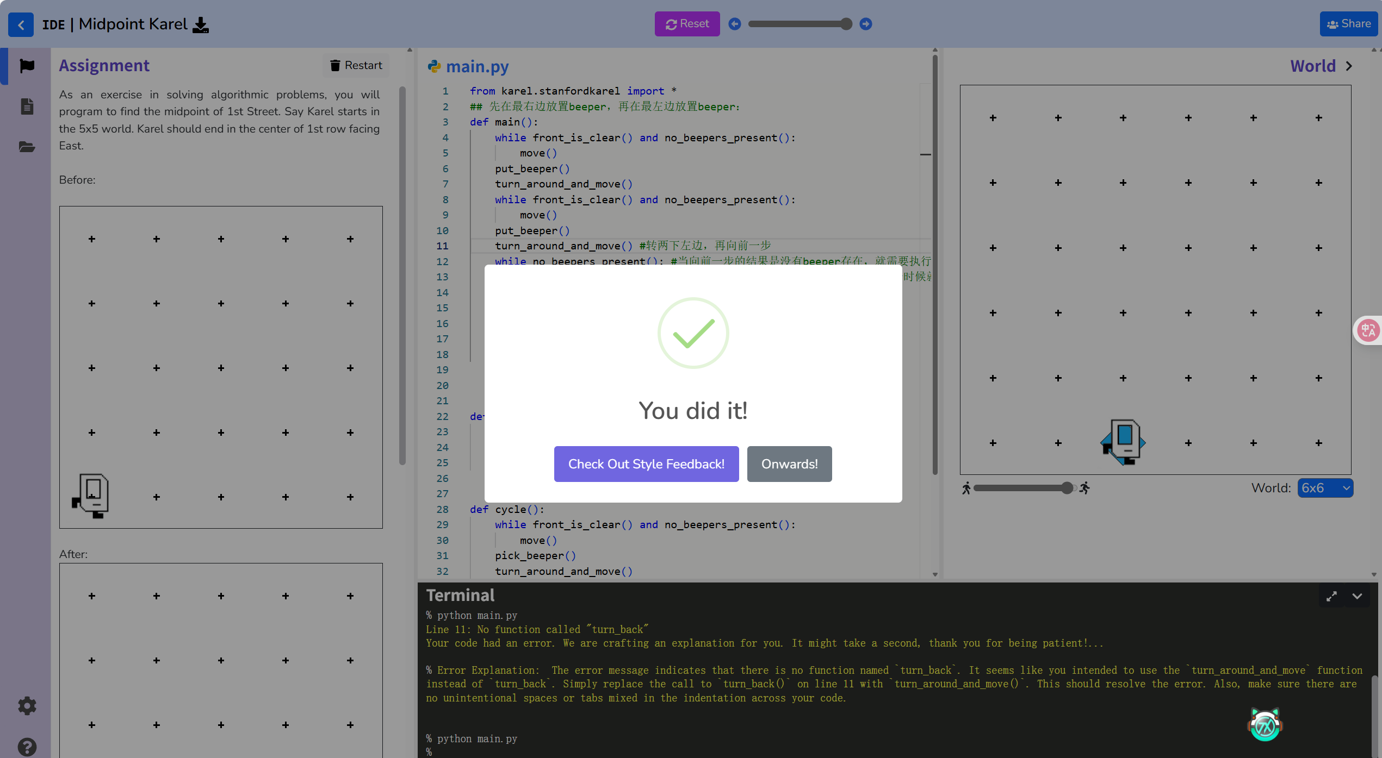Image resolution: width=1382 pixels, height=758 pixels.
Task: Open the folder files sidebar icon
Action: click(x=27, y=147)
